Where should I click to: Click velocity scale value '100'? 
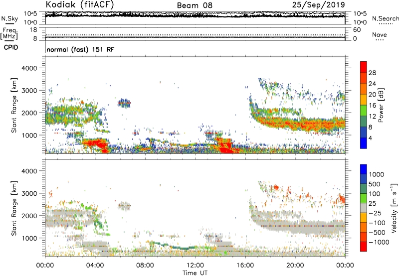[375, 194]
